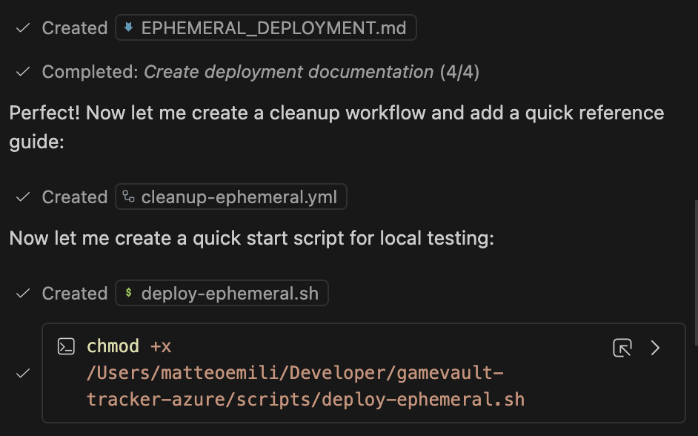This screenshot has height=436, width=698.
Task: Click the workflow icon on cleanup-ephemeral.yml chip
Action: [129, 197]
